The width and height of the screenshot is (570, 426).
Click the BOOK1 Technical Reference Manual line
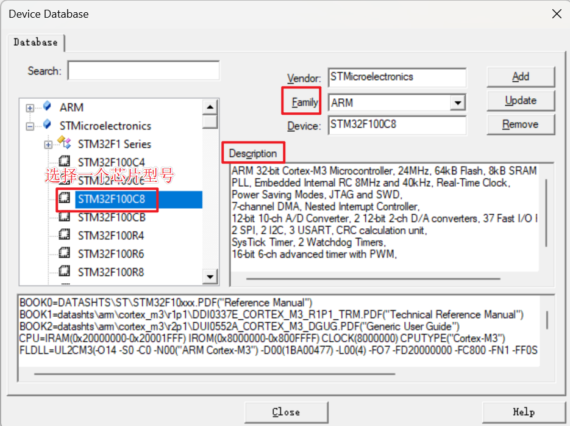[271, 315]
